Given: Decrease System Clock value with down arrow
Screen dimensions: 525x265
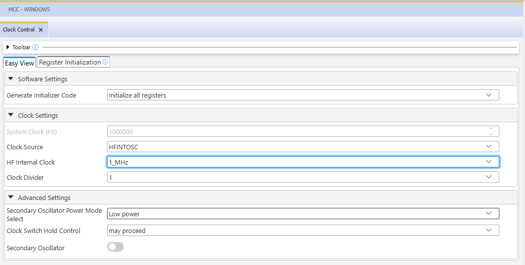Looking at the screenshot, I should click(491, 134).
